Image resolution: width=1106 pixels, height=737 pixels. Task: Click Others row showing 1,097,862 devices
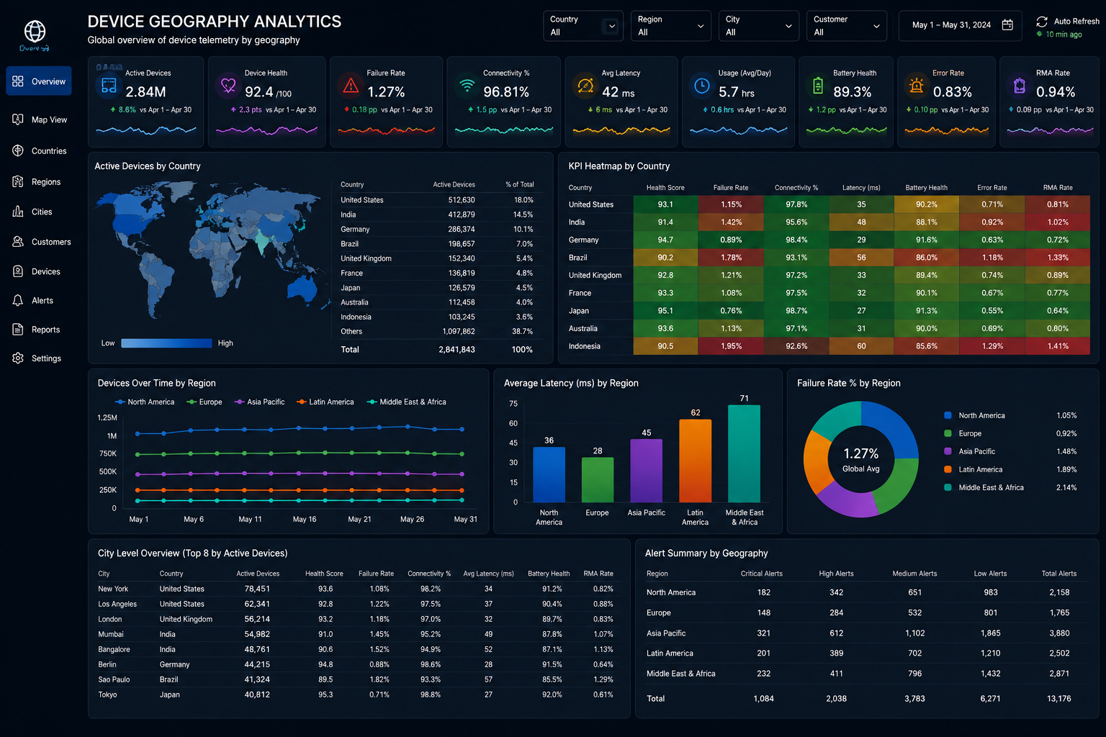pyautogui.click(x=438, y=332)
